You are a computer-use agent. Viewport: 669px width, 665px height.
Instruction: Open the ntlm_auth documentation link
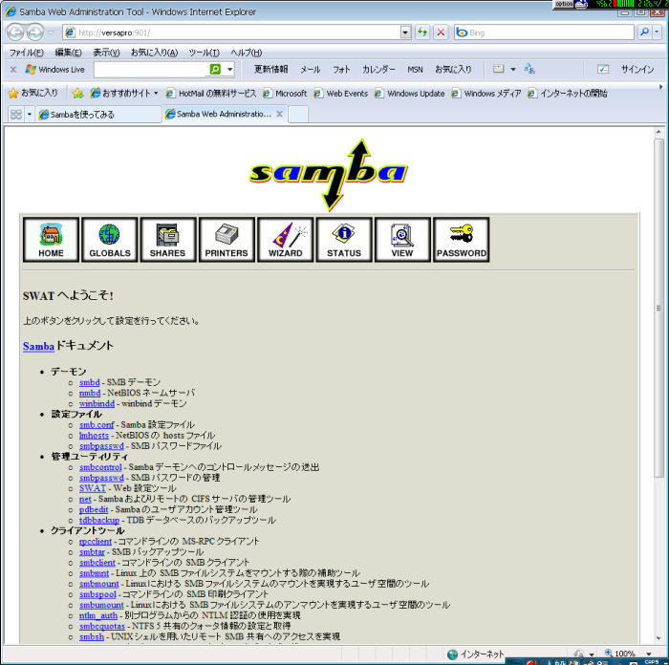[98, 615]
